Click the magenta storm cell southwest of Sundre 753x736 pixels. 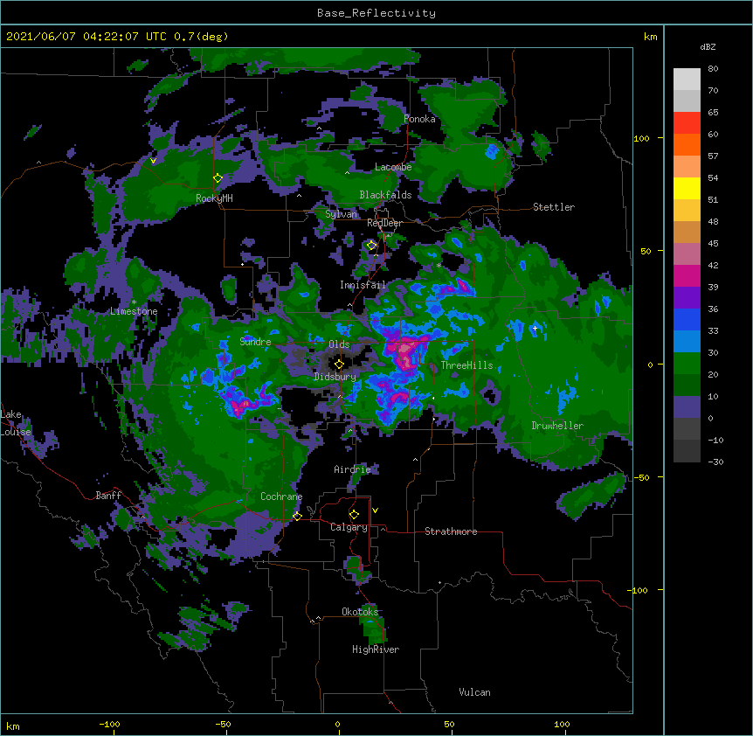[238, 406]
